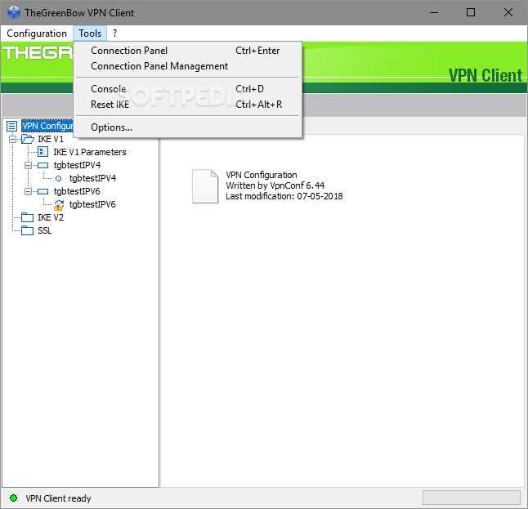Select the tgbtestIPV4 gateway label
Viewport: 528px width, 509px height.
(77, 165)
